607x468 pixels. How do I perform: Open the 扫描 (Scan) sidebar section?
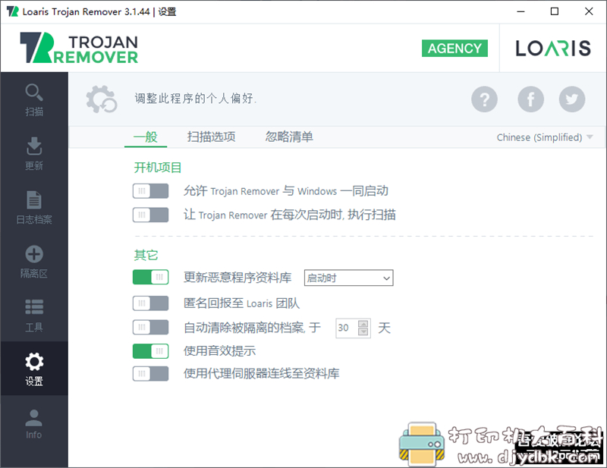(34, 100)
